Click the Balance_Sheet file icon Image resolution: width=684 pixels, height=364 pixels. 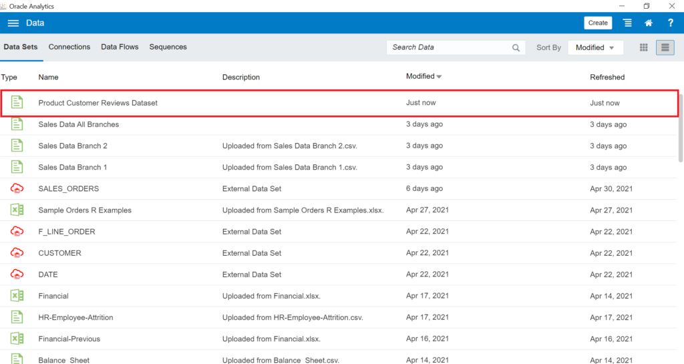17,359
